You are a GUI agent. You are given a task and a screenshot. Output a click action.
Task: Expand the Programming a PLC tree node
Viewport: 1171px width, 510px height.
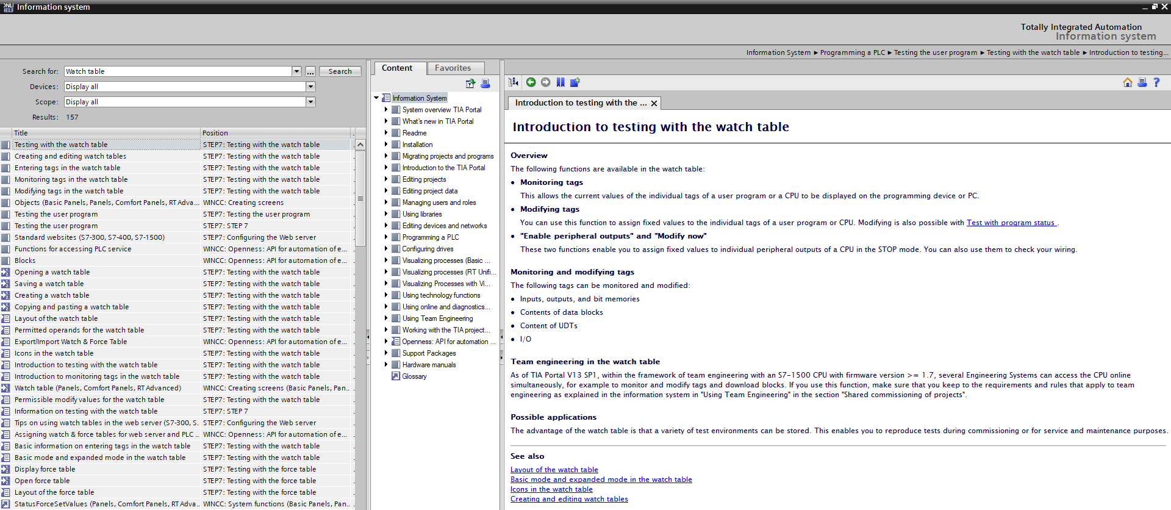pos(386,237)
